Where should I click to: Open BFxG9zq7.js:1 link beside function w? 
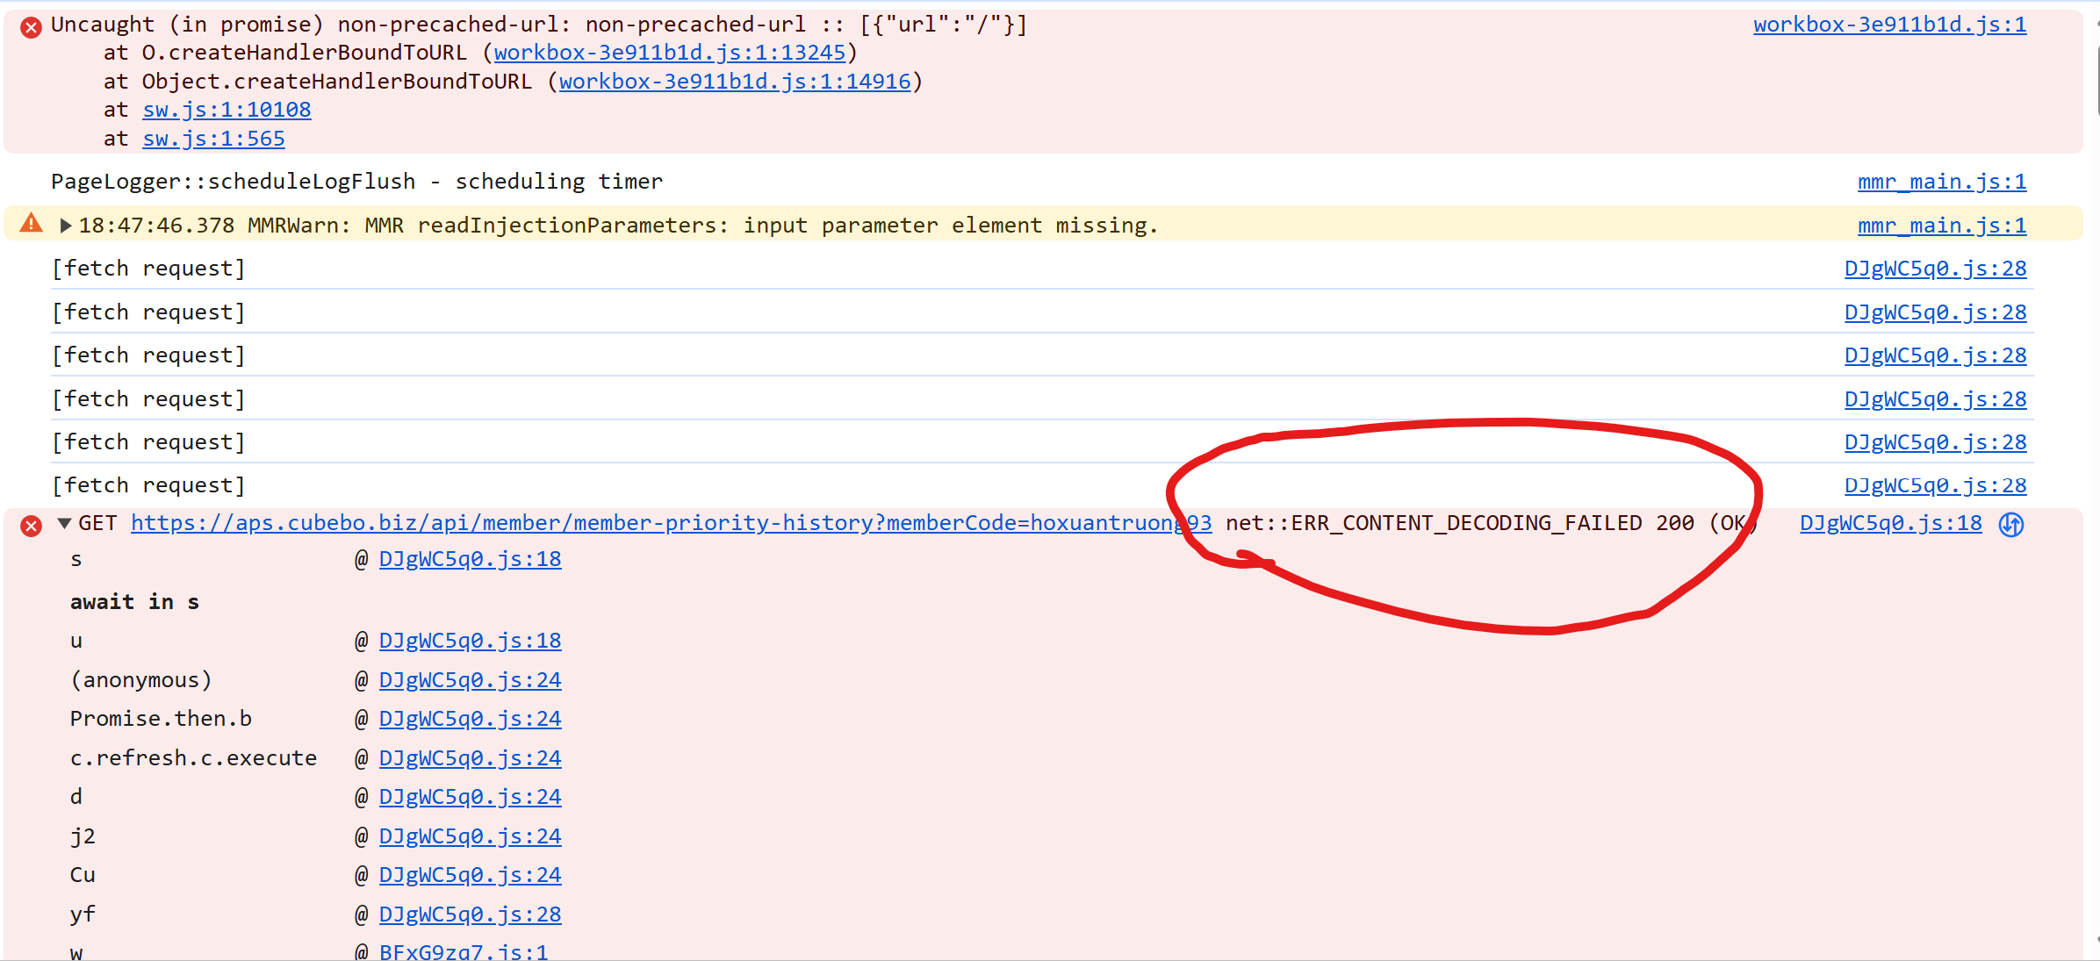(x=463, y=951)
